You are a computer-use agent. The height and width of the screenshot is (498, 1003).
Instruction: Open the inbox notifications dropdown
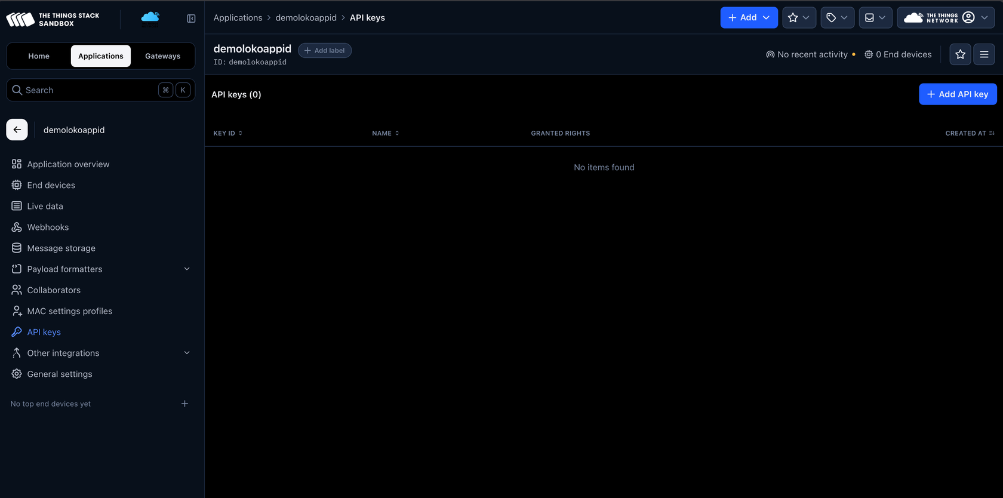[x=875, y=18]
